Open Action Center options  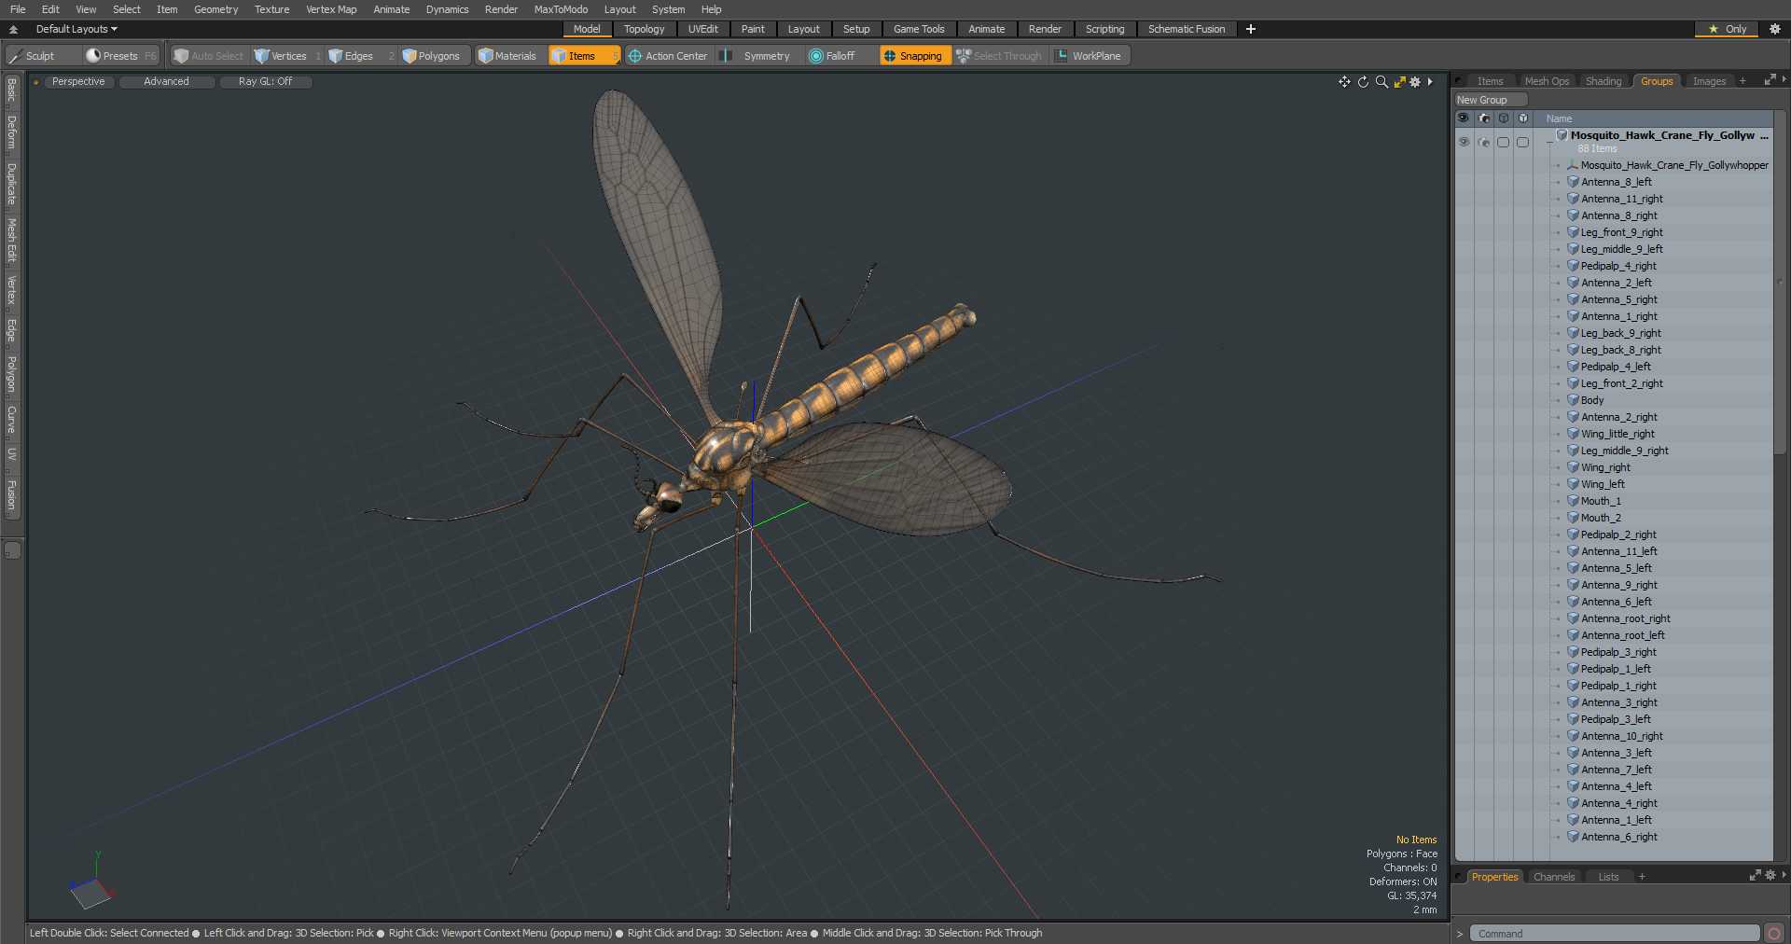668,56
